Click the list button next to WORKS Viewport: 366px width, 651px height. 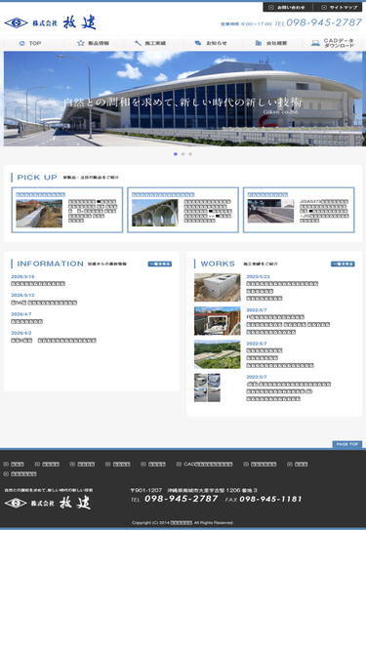[343, 264]
